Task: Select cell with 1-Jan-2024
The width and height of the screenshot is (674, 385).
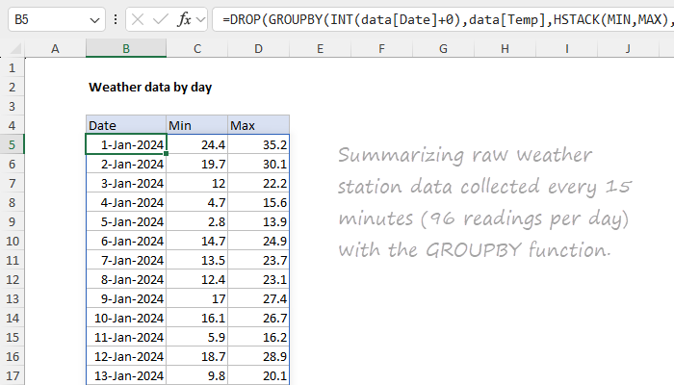Action: click(x=126, y=144)
